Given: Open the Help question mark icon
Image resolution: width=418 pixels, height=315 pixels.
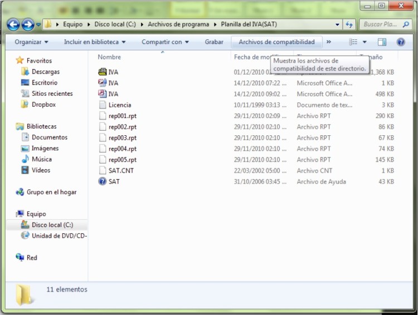Looking at the screenshot, I should [400, 42].
